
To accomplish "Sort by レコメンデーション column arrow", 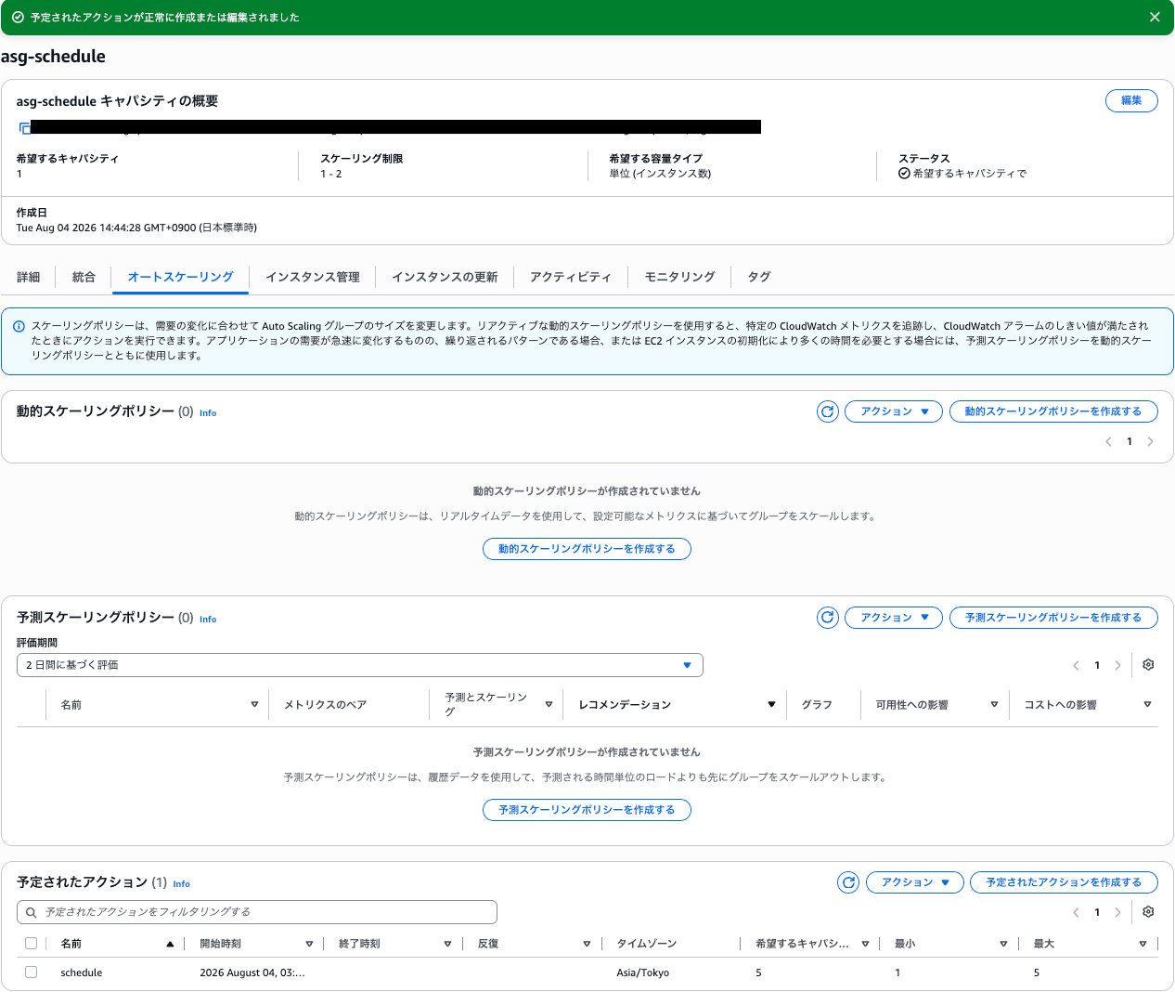I will click(x=771, y=705).
